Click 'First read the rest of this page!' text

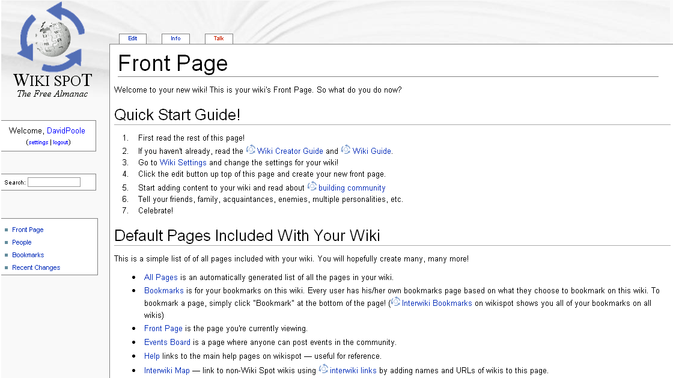pos(191,138)
